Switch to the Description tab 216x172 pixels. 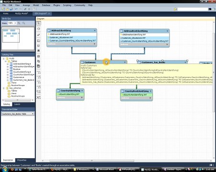(8, 160)
